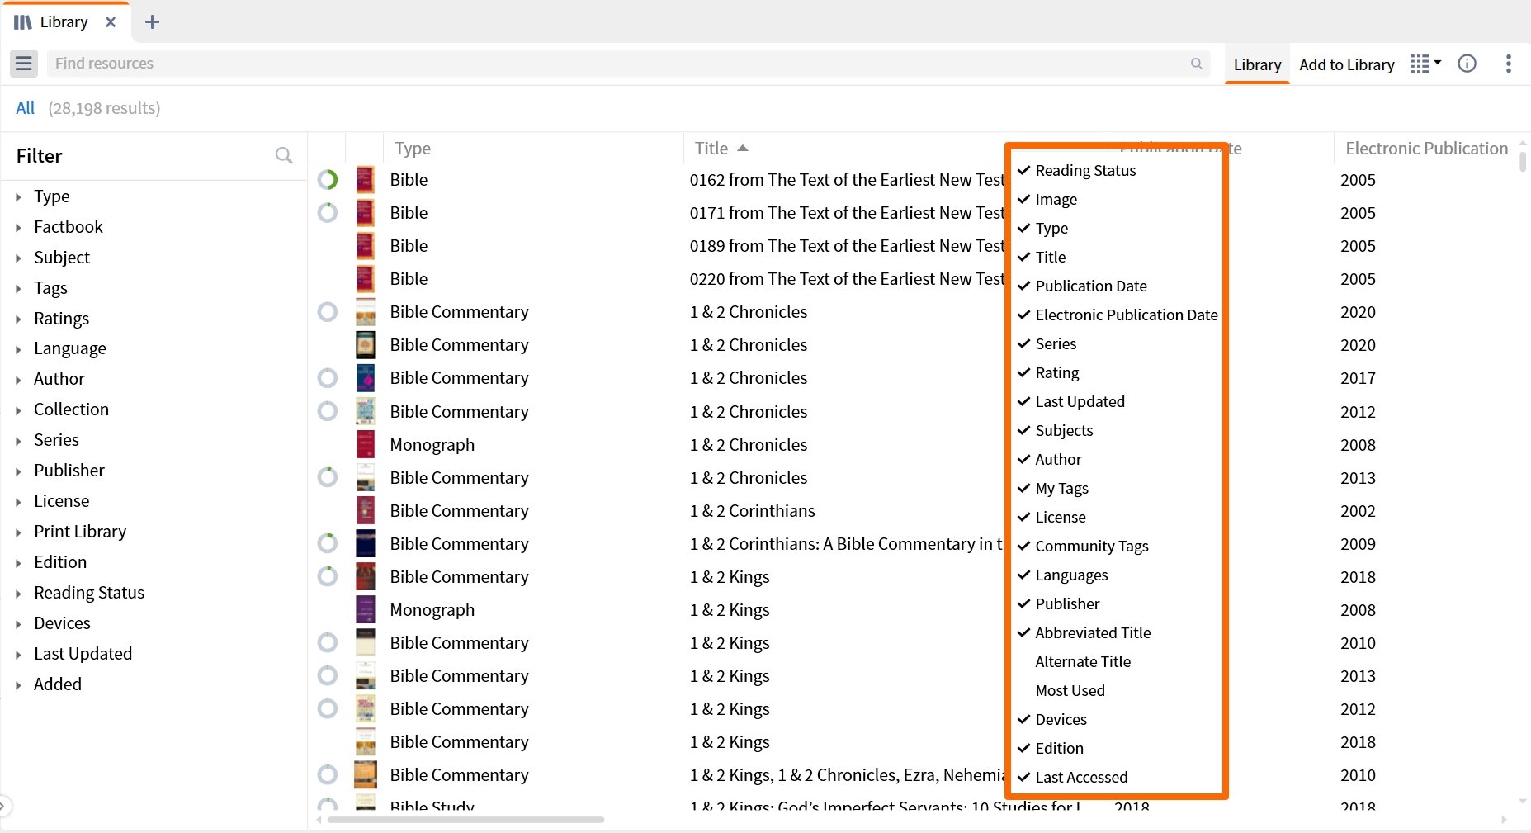Toggle Abbreviated Title column
This screenshot has height=833, width=1531.
[x=1084, y=632]
